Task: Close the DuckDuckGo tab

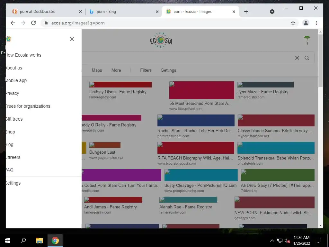Action: tap(80, 12)
